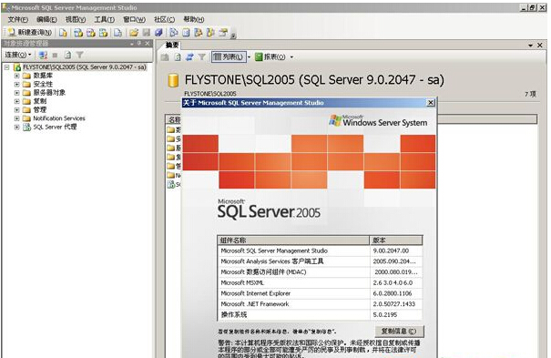The width and height of the screenshot is (551, 358).
Task: Click the 版本 column header
Action: pos(396,240)
